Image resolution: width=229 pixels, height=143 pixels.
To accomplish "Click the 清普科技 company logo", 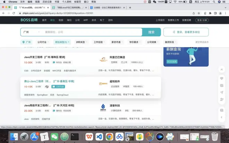I will pos(103,106).
